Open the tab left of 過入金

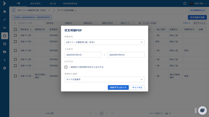(x=35, y=4)
